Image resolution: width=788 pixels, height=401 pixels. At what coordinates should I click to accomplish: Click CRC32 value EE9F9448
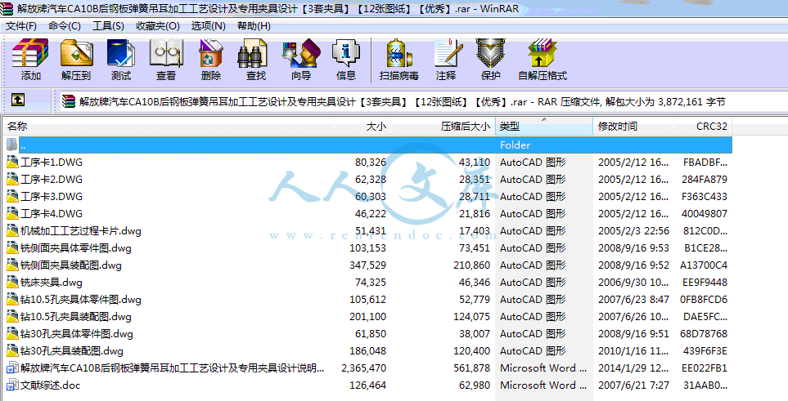coord(704,282)
